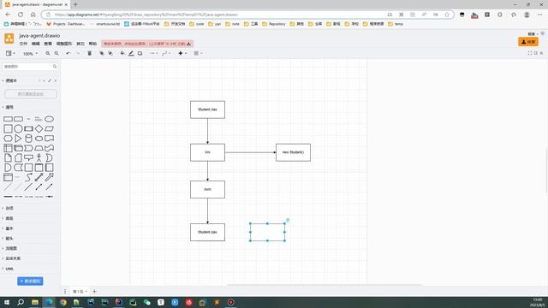Select the ellipse shape in the General palette

coord(50,119)
